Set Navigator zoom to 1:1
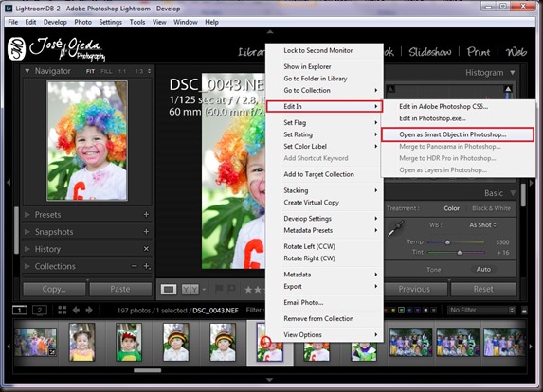The image size is (543, 392). point(122,71)
